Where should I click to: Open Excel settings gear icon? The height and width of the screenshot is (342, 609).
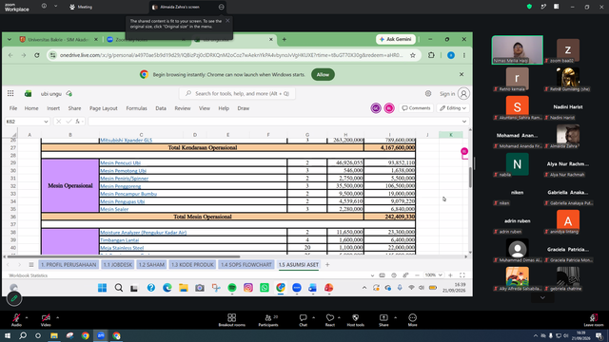pos(428,93)
